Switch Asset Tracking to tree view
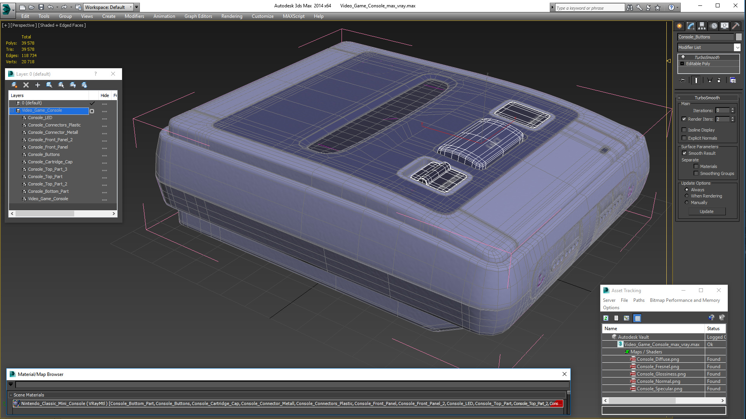746x419 pixels. point(627,318)
